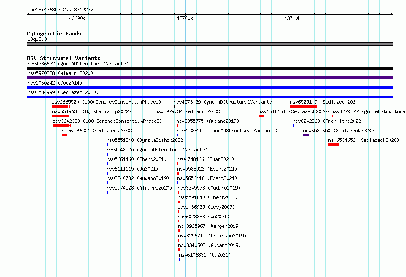This screenshot has height=277, width=406.
Task: Open the nsv1060242 (Coe2014) label
Action: [x=55, y=83]
